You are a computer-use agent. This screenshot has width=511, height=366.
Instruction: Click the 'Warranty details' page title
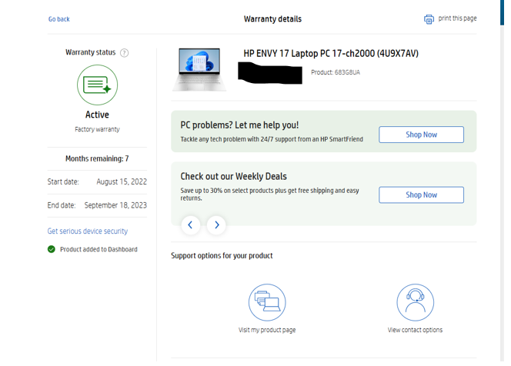coord(272,19)
